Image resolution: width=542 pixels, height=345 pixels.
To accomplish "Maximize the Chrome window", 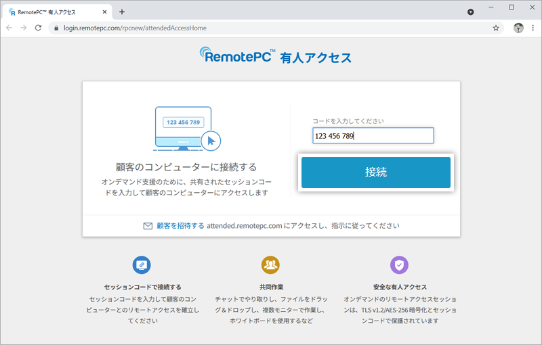I will [512, 7].
